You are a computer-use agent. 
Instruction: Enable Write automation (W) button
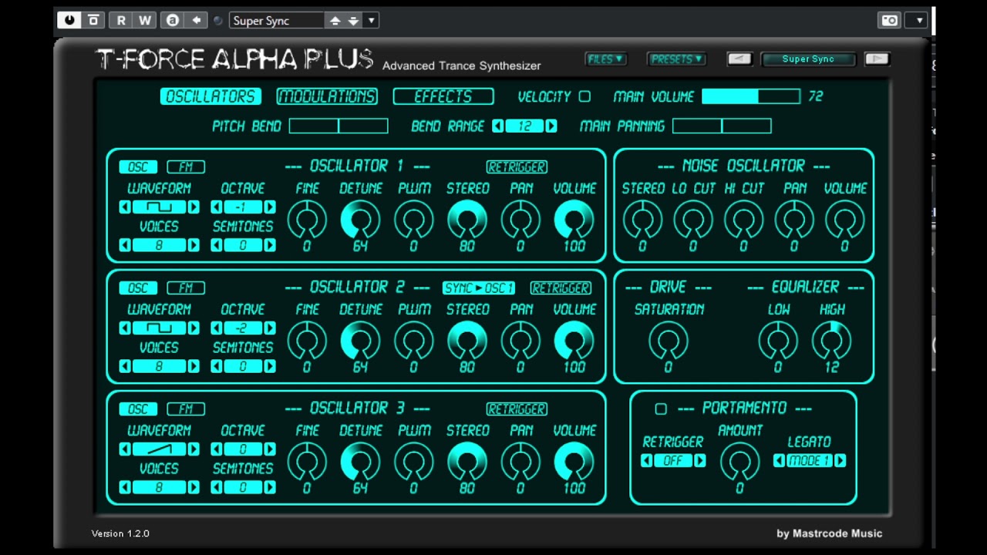tap(144, 21)
